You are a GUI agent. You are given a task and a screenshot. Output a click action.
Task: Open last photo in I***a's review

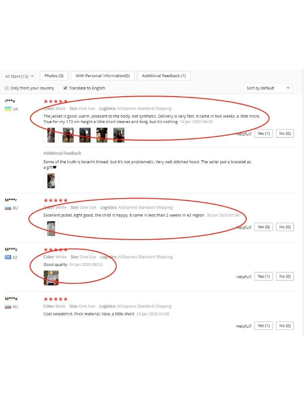point(119,135)
